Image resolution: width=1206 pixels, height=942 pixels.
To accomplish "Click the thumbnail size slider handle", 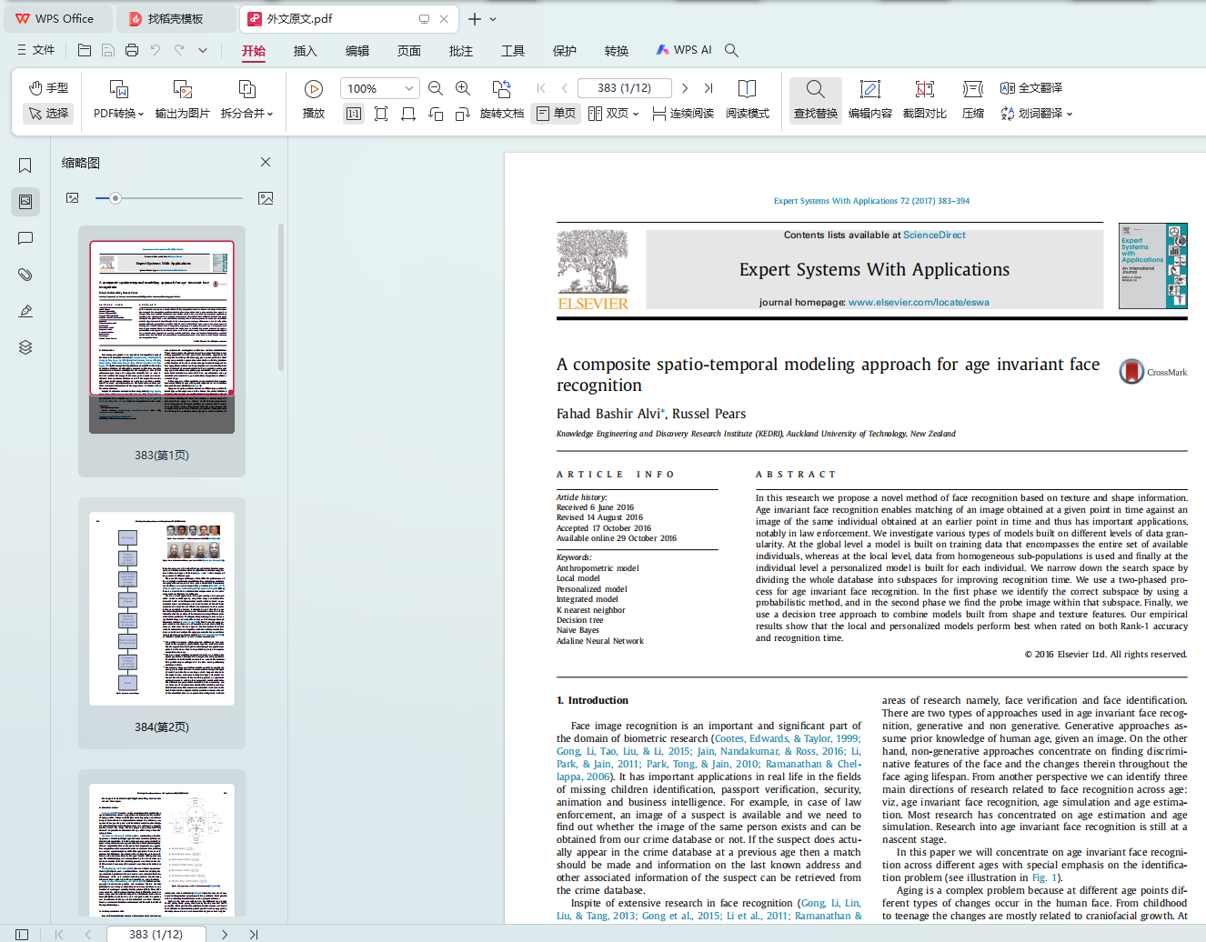I will point(116,198).
